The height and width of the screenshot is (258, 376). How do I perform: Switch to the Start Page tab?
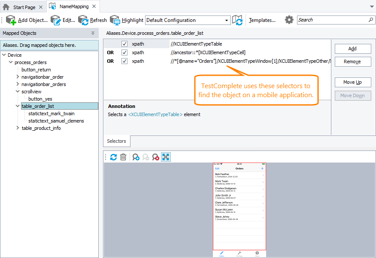(24, 6)
